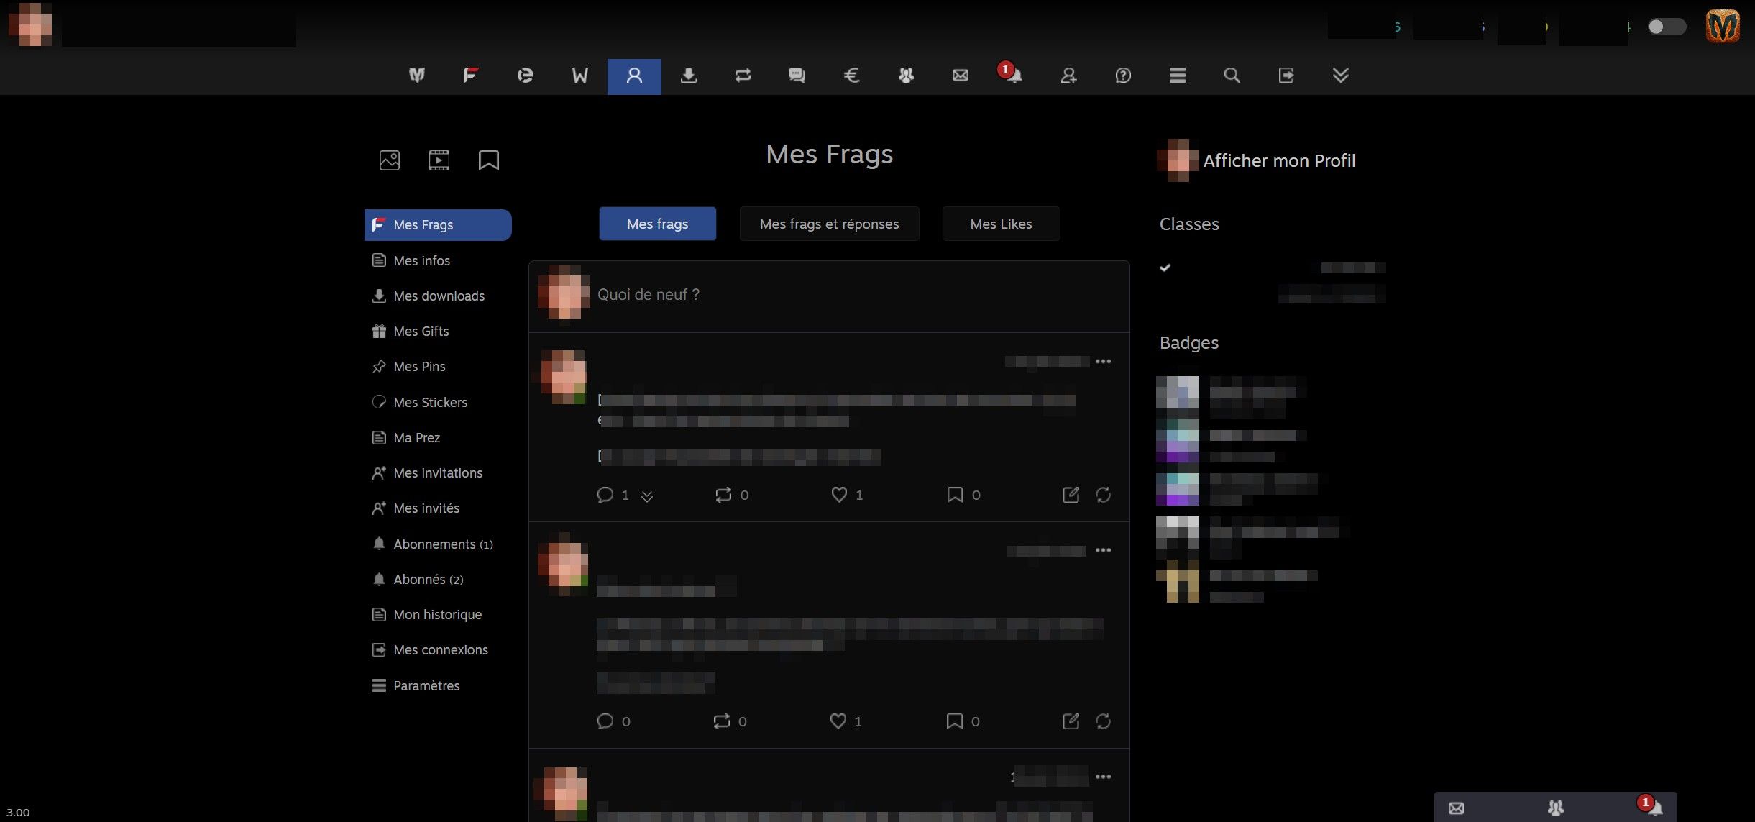Click the images gallery icon
Image resolution: width=1755 pixels, height=822 pixels.
click(x=390, y=160)
